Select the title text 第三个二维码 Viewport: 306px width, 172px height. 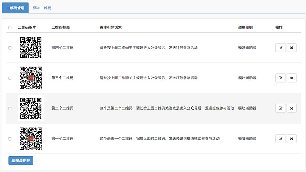(x=62, y=78)
